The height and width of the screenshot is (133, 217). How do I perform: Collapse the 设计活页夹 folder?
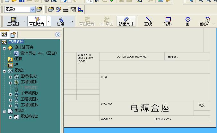coord(4,48)
